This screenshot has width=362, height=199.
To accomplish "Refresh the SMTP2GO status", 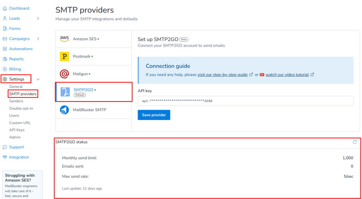I will click(355, 142).
